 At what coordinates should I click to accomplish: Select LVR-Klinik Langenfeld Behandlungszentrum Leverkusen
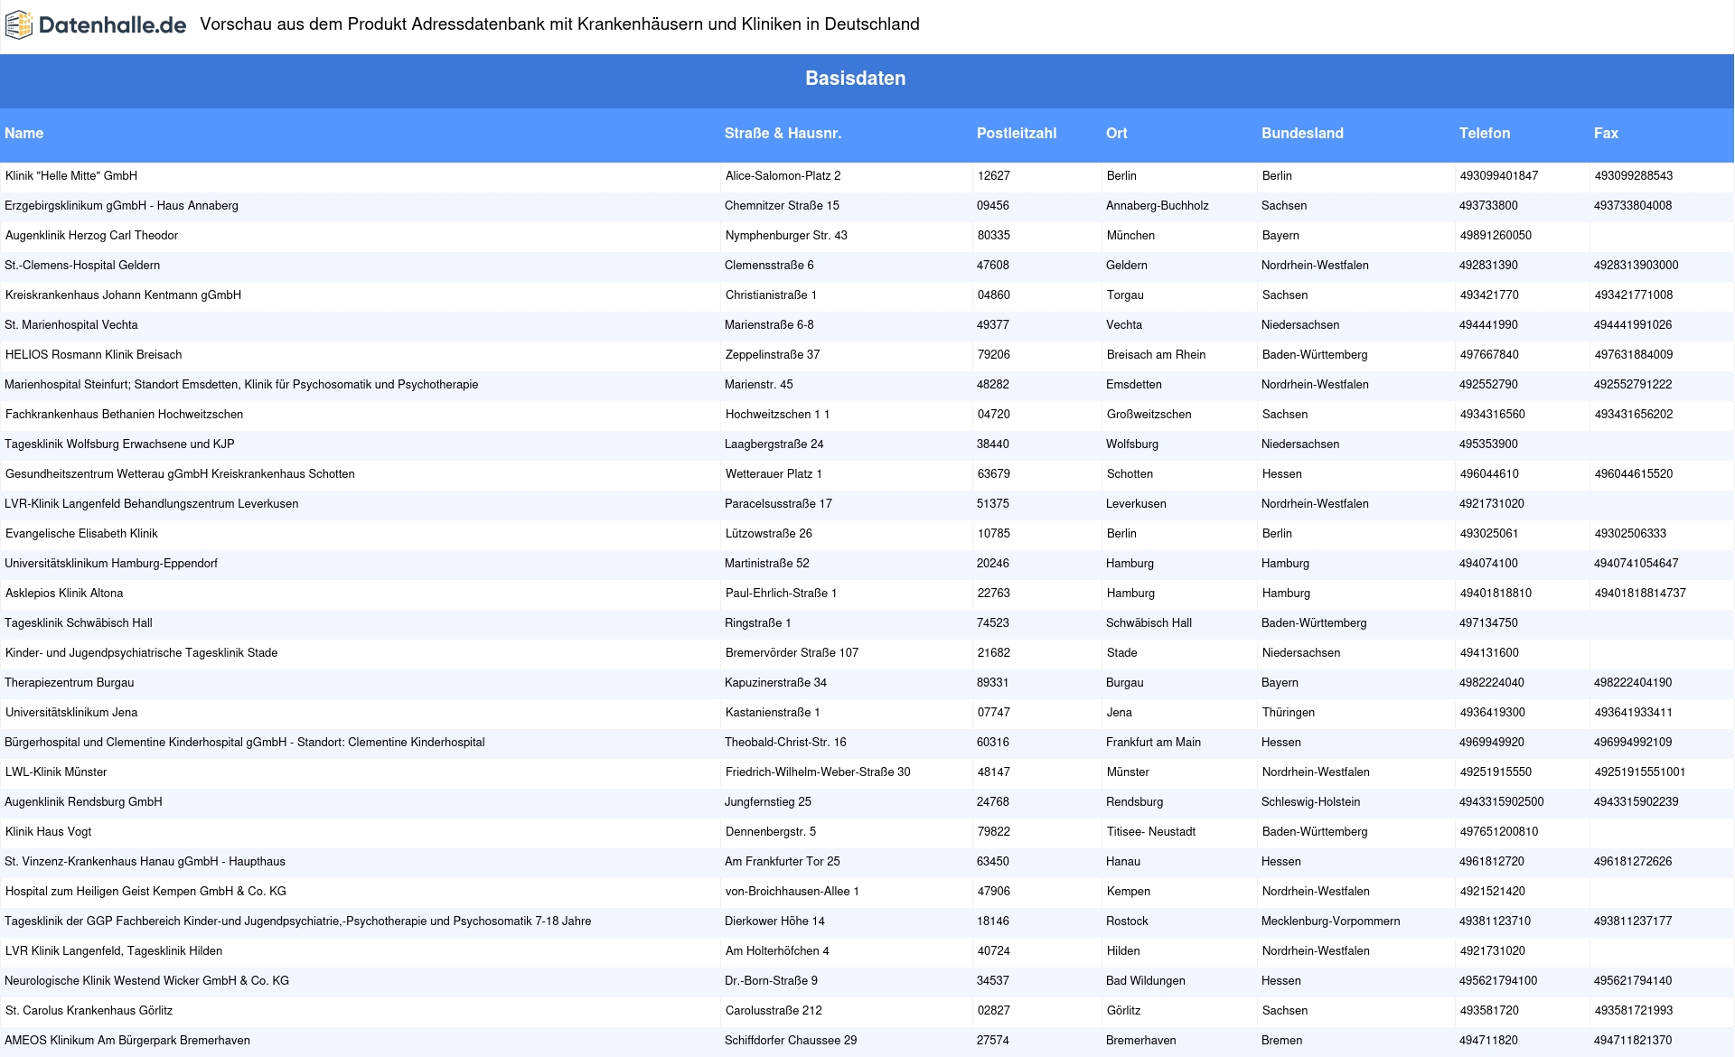(151, 504)
